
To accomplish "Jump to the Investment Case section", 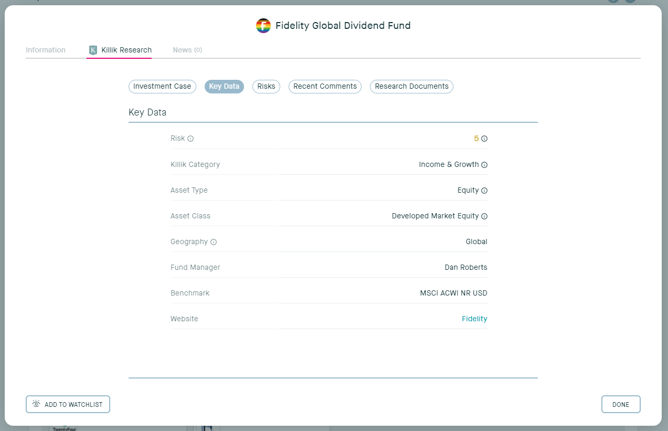I will pyautogui.click(x=162, y=87).
